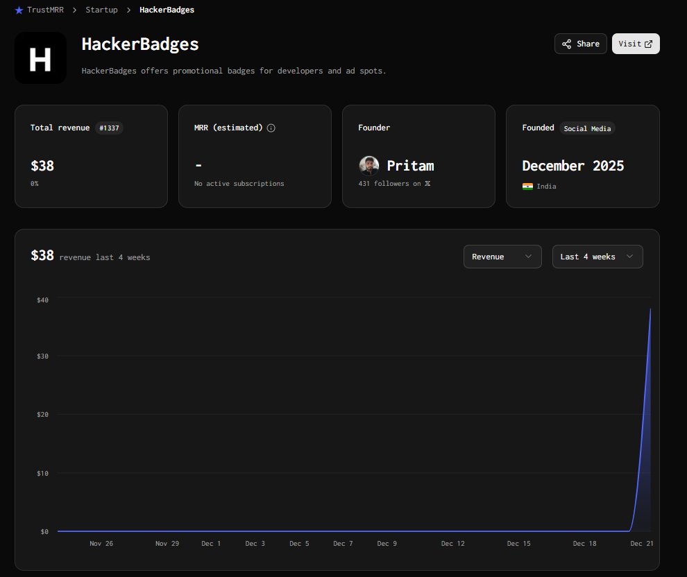
Task: Click the X logo after followers
Action: pyautogui.click(x=427, y=183)
